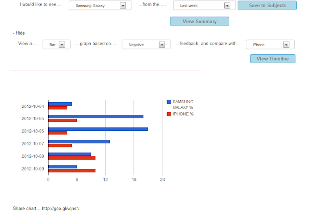Click the 12 value on the x-axis

(x=105, y=179)
